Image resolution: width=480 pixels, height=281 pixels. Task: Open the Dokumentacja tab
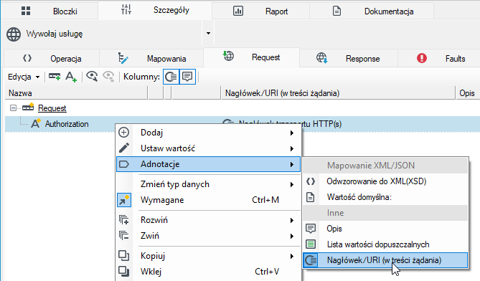pyautogui.click(x=372, y=11)
